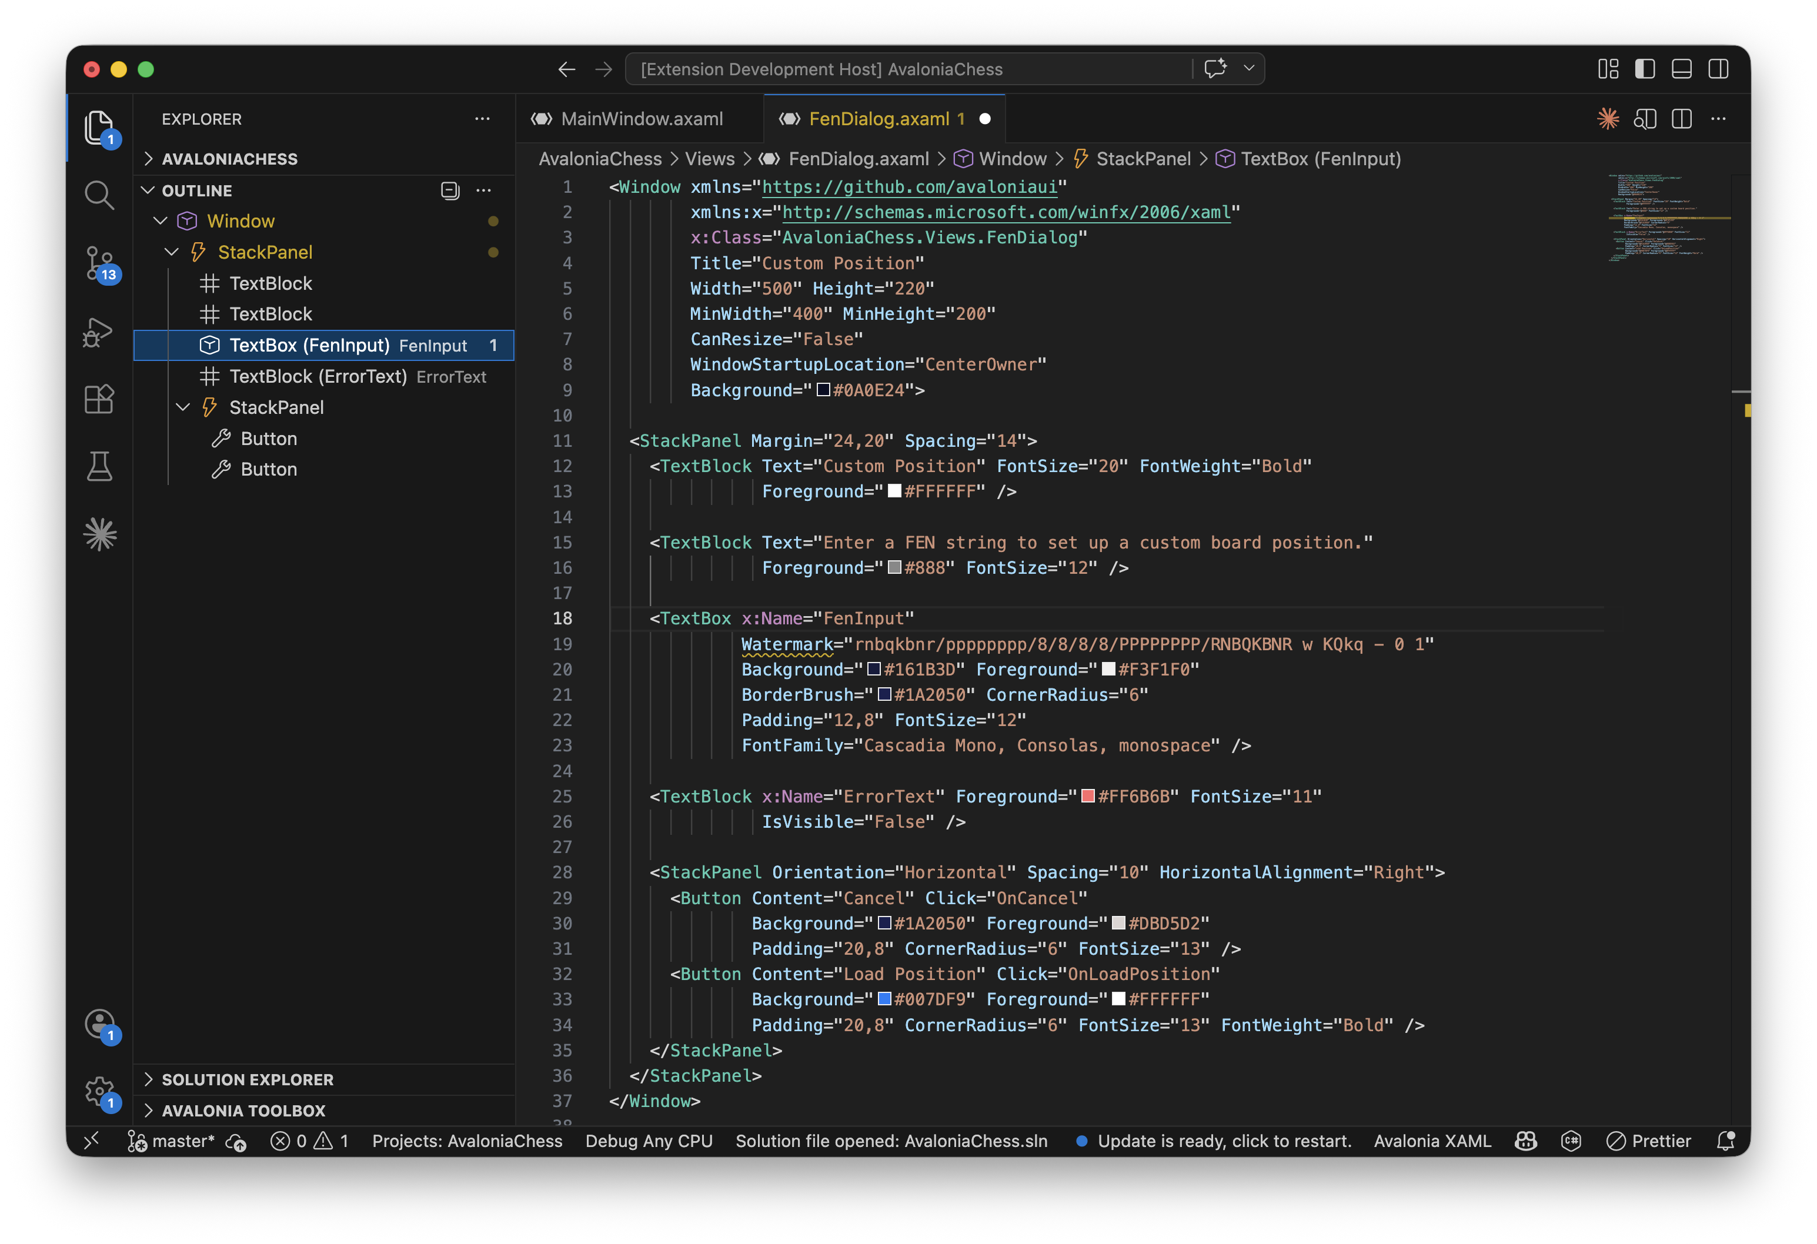The height and width of the screenshot is (1244, 1817).
Task: Toggle the Secondary Side Bar
Action: pyautogui.click(x=1718, y=69)
